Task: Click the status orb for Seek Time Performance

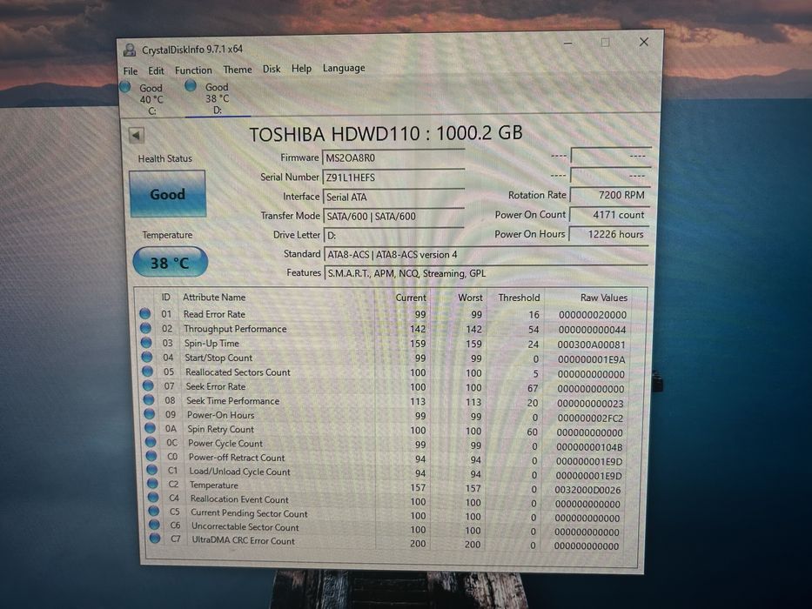Action: pyautogui.click(x=149, y=400)
